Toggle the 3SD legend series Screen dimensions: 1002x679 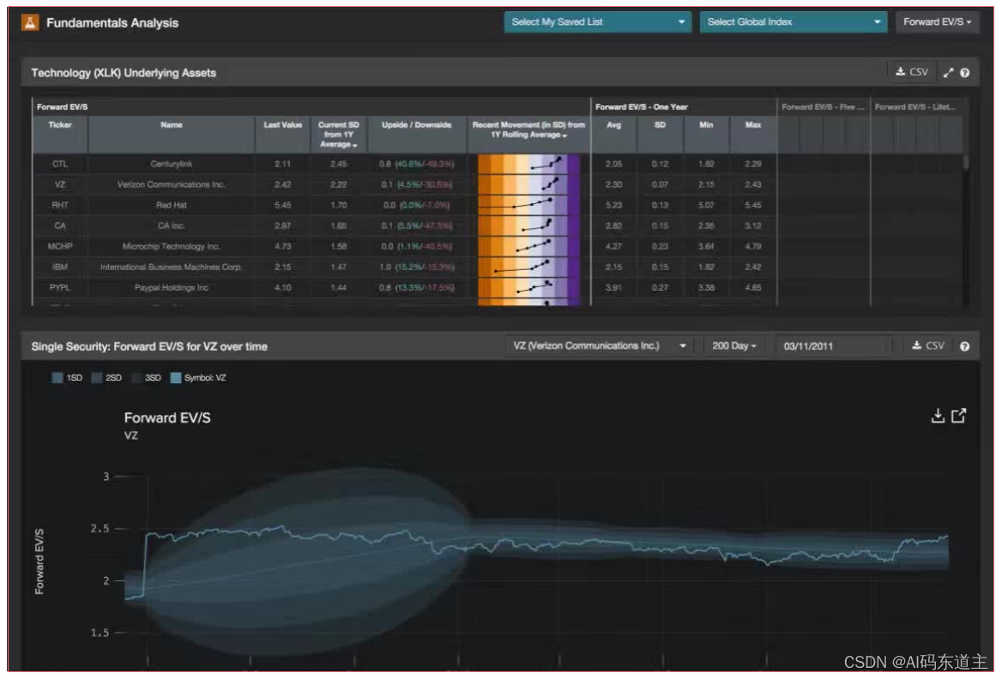[x=147, y=377]
